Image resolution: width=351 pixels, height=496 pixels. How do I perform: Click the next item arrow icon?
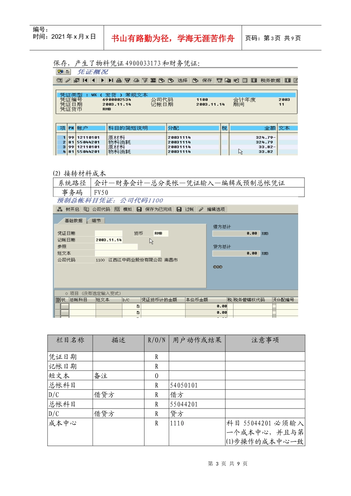pos(102,80)
